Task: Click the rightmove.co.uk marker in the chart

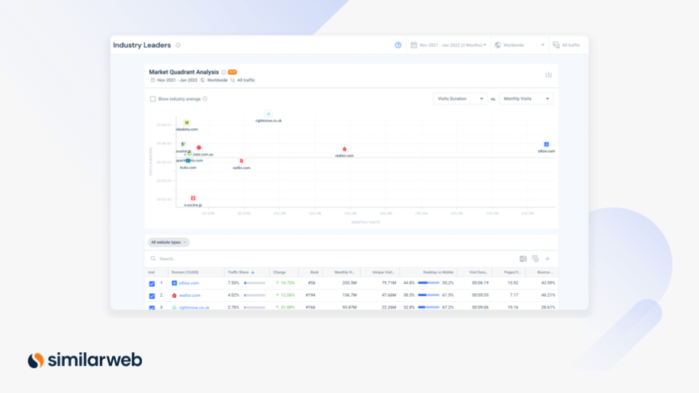Action: pyautogui.click(x=269, y=114)
